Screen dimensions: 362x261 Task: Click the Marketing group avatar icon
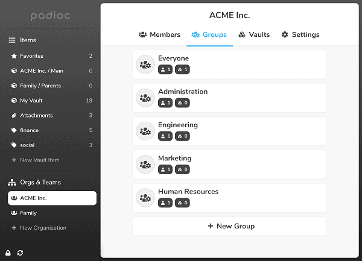(145, 165)
